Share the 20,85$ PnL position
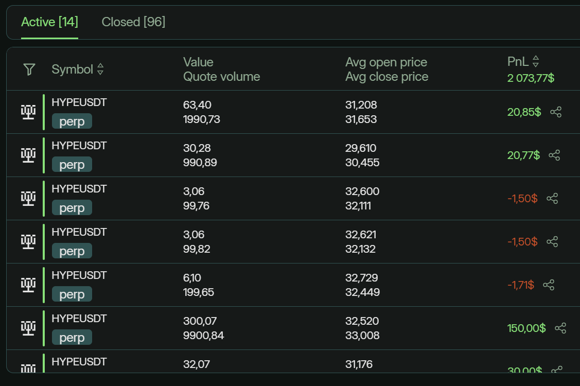This screenshot has width=580, height=386. point(556,112)
